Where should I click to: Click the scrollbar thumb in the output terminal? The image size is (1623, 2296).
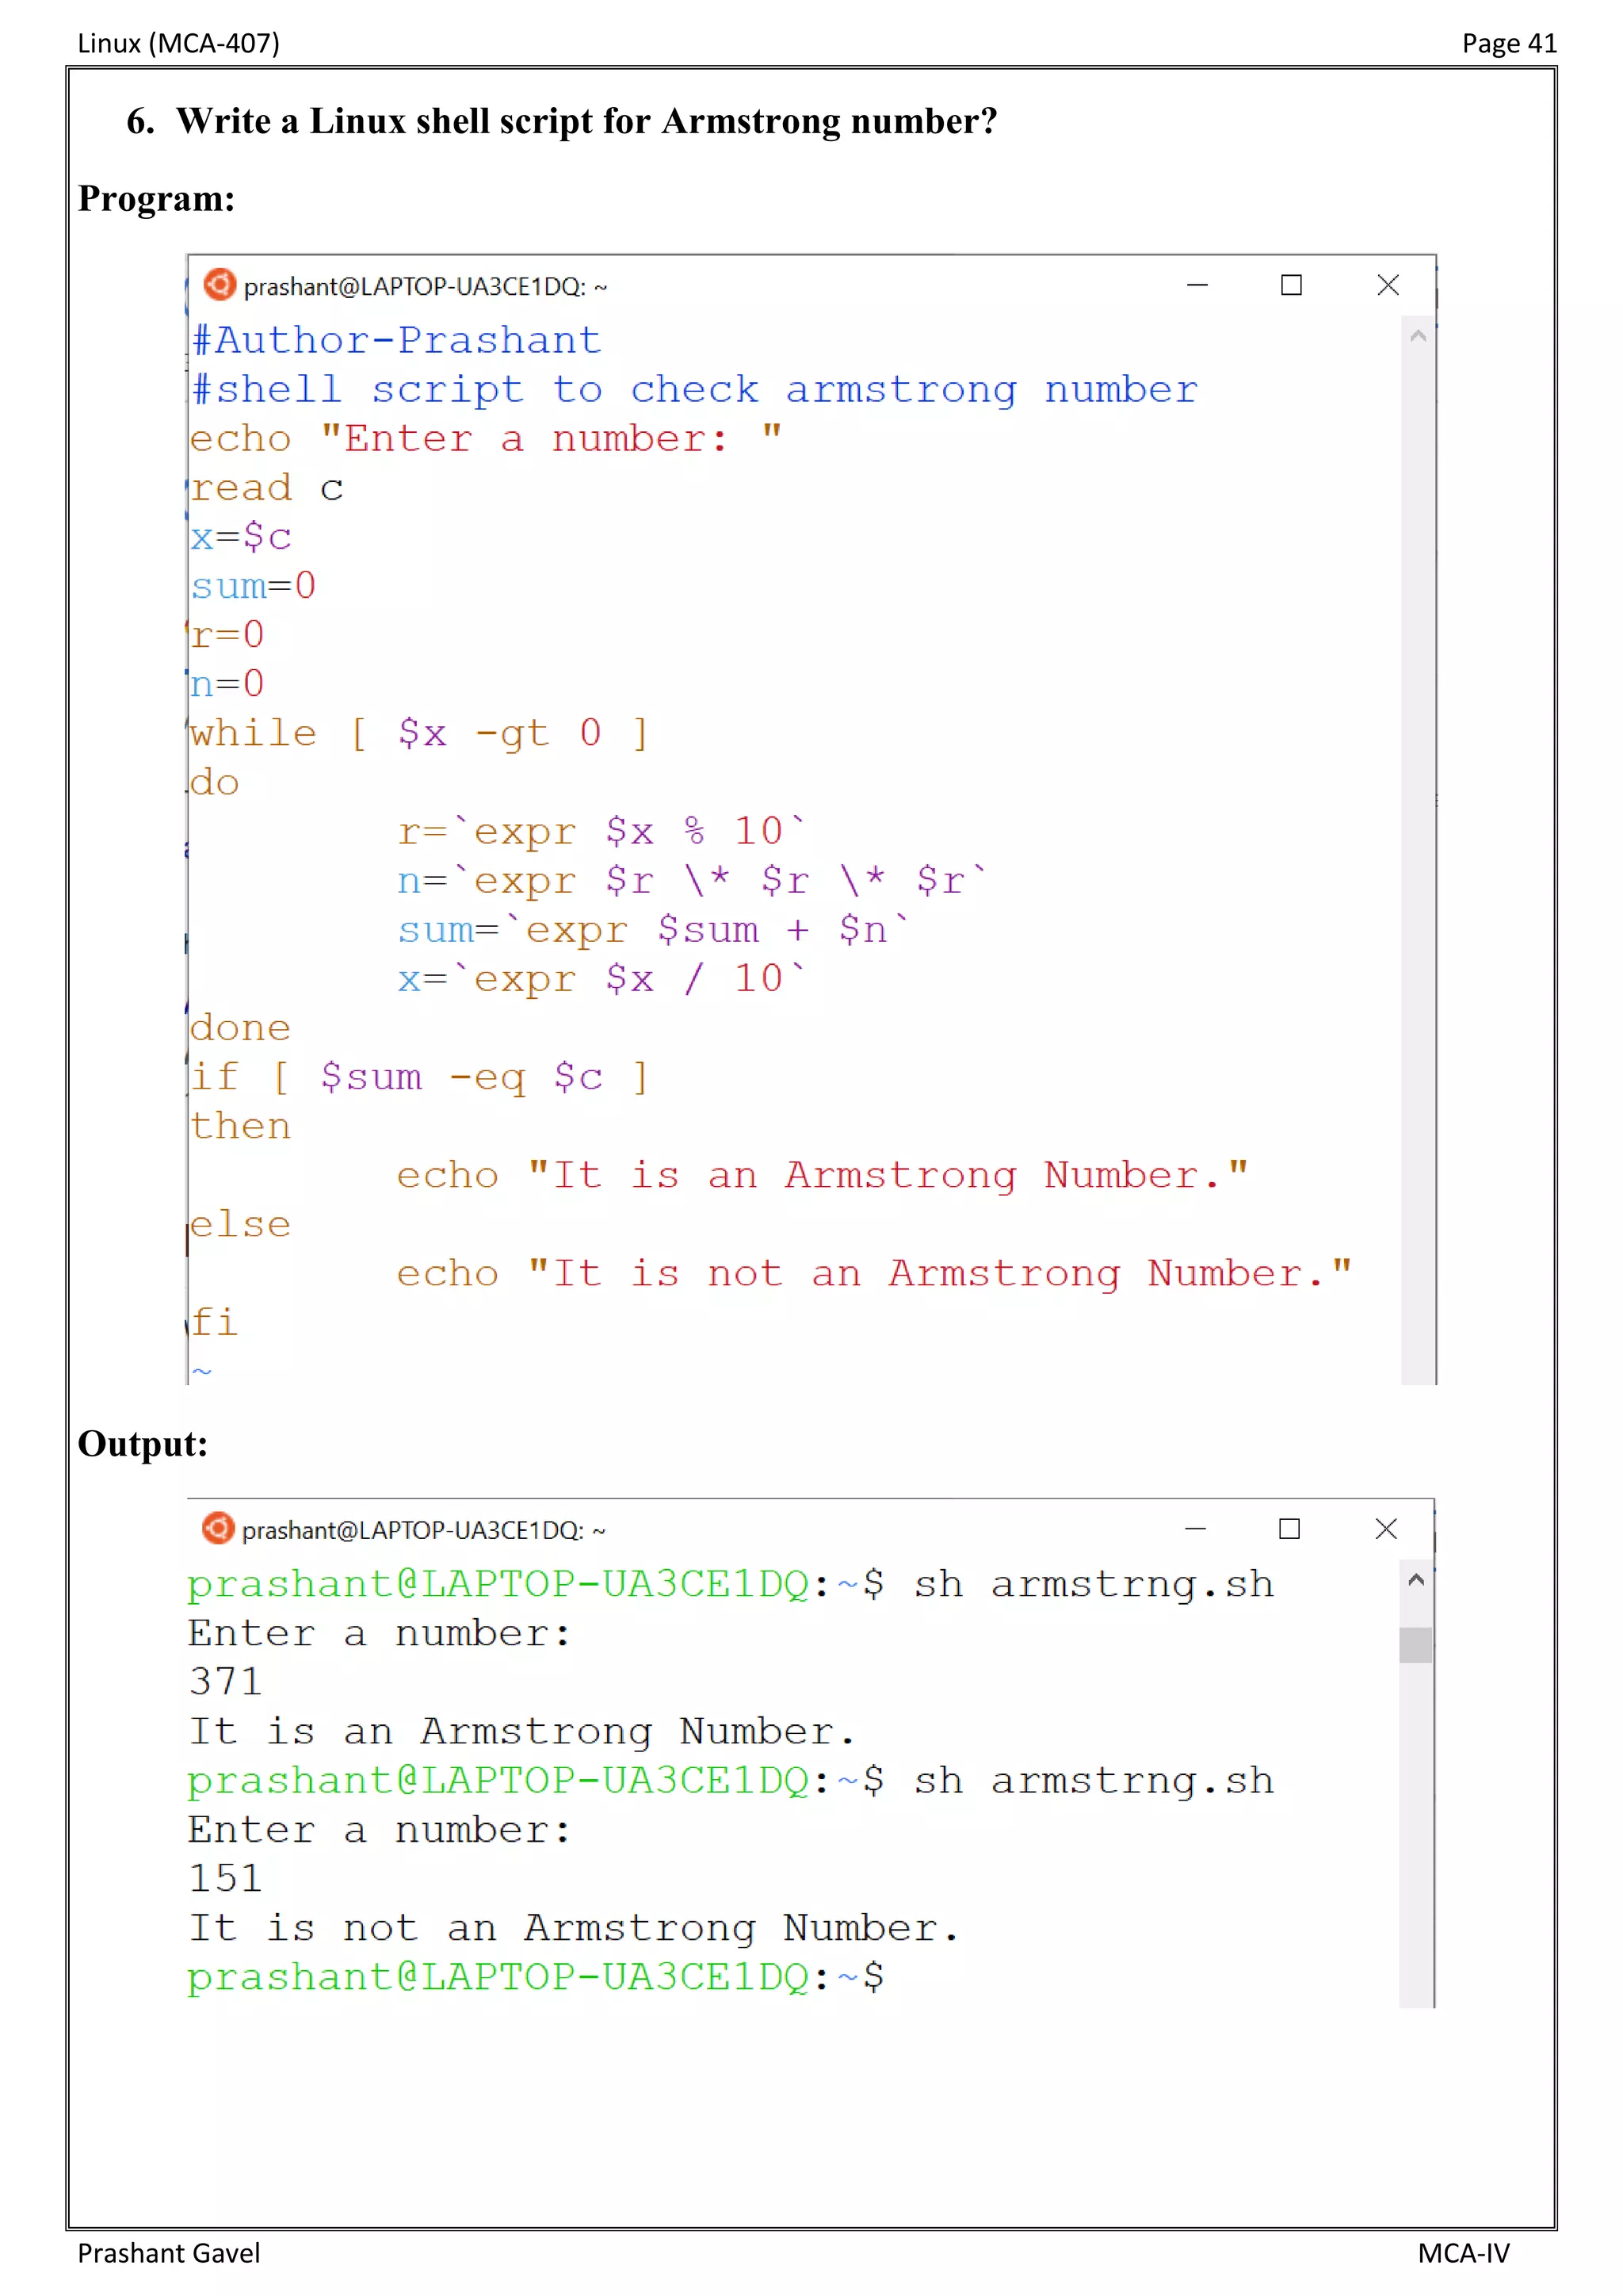pos(1415,1645)
